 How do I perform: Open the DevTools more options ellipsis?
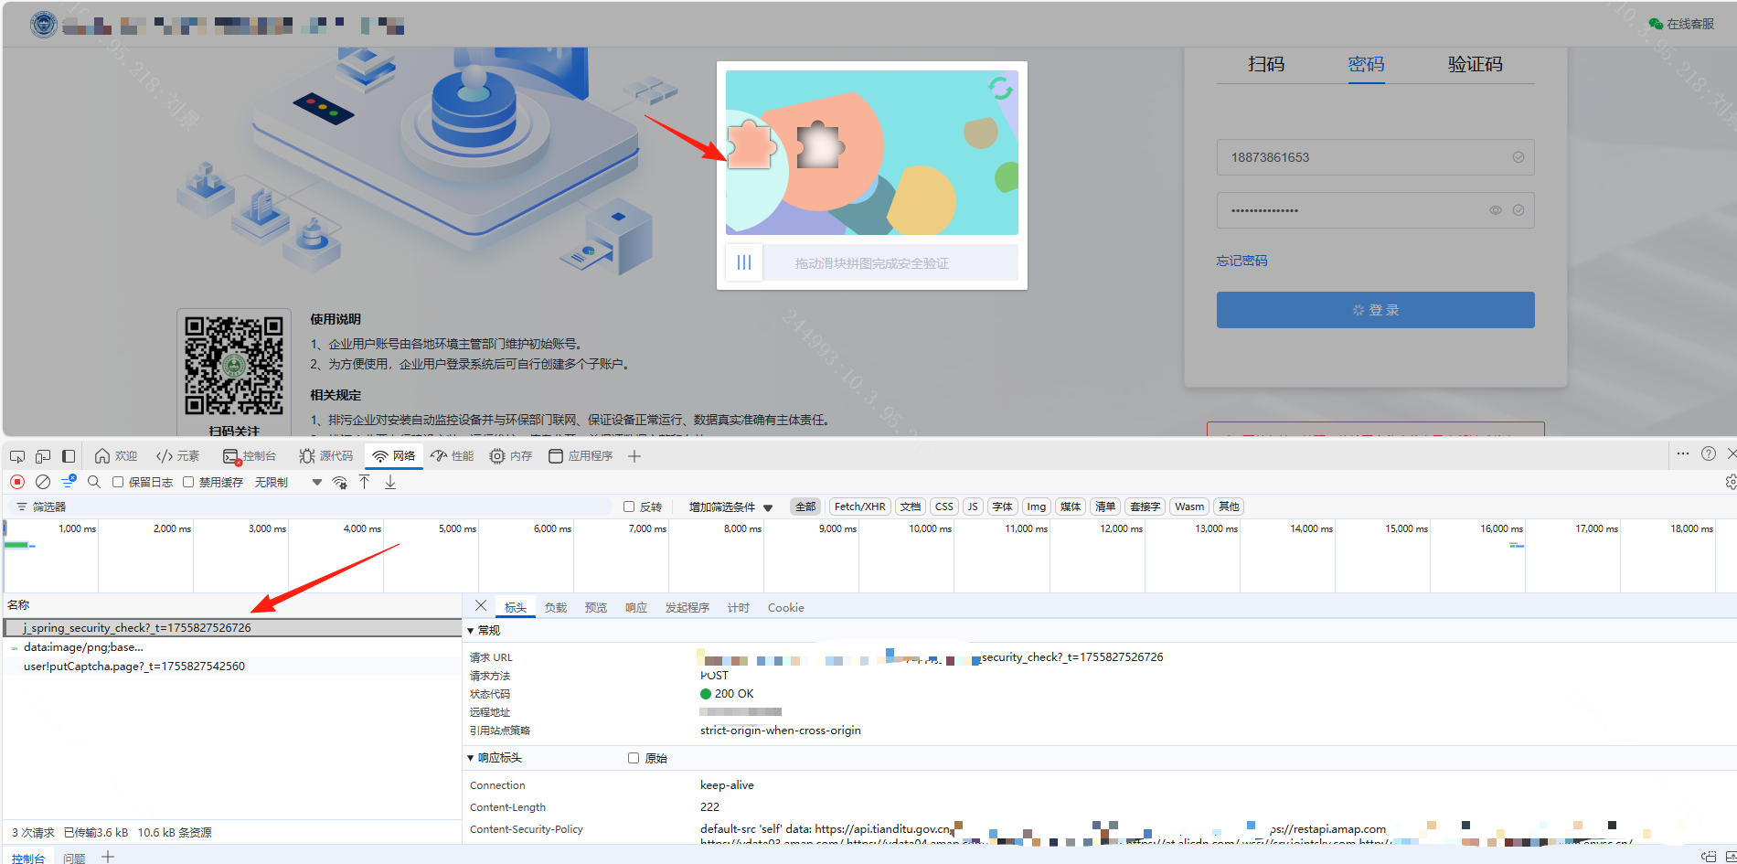1683,453
